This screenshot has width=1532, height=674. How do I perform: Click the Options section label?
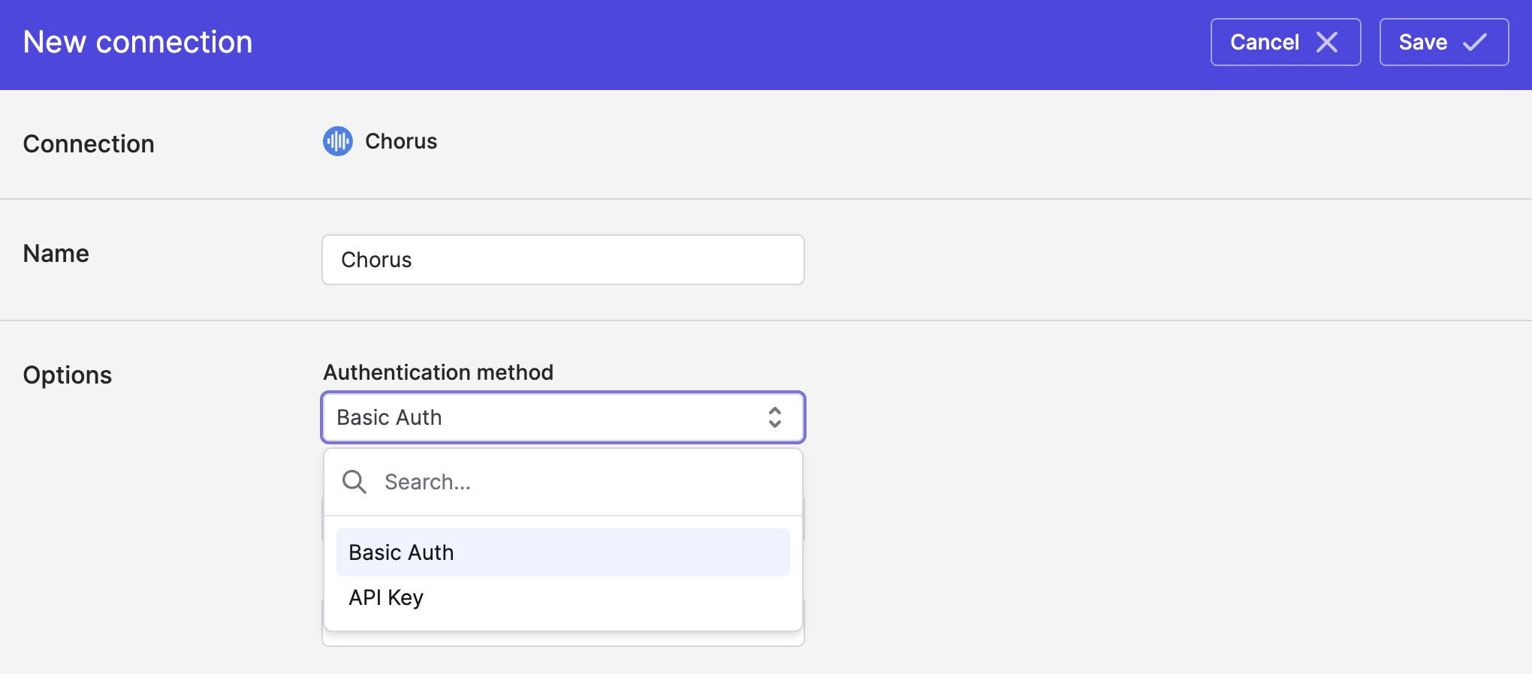68,375
